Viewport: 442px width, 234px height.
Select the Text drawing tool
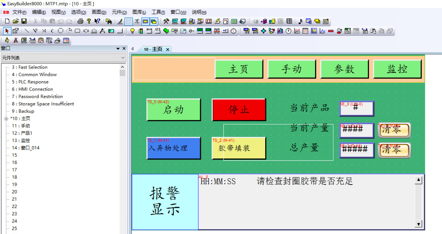pos(102,31)
